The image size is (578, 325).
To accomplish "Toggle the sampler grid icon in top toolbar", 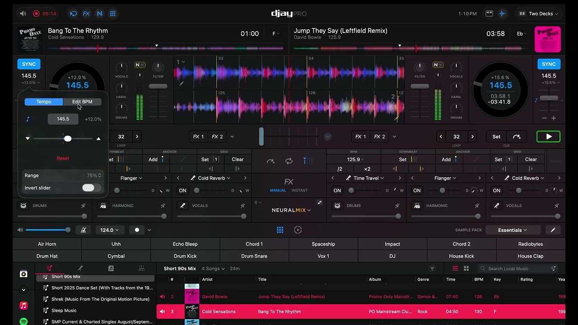I will (x=113, y=14).
